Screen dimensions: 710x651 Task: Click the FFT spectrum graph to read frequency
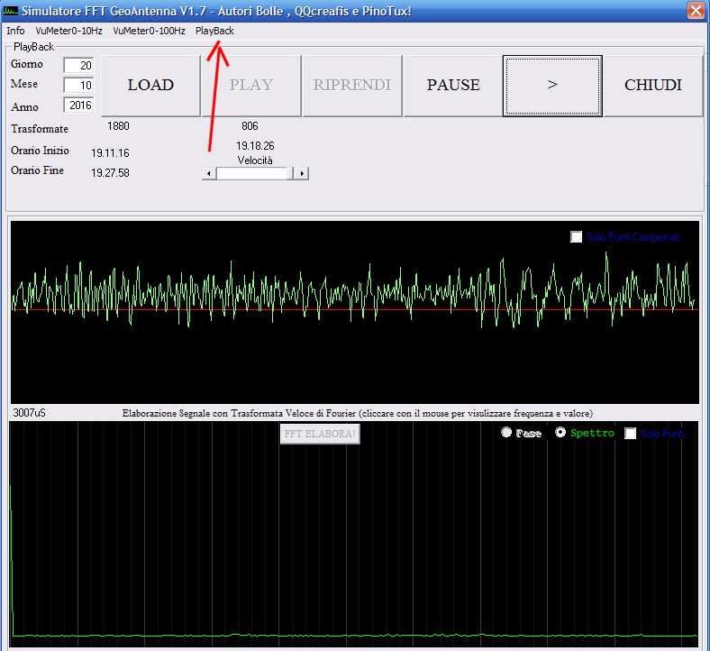pos(353,535)
